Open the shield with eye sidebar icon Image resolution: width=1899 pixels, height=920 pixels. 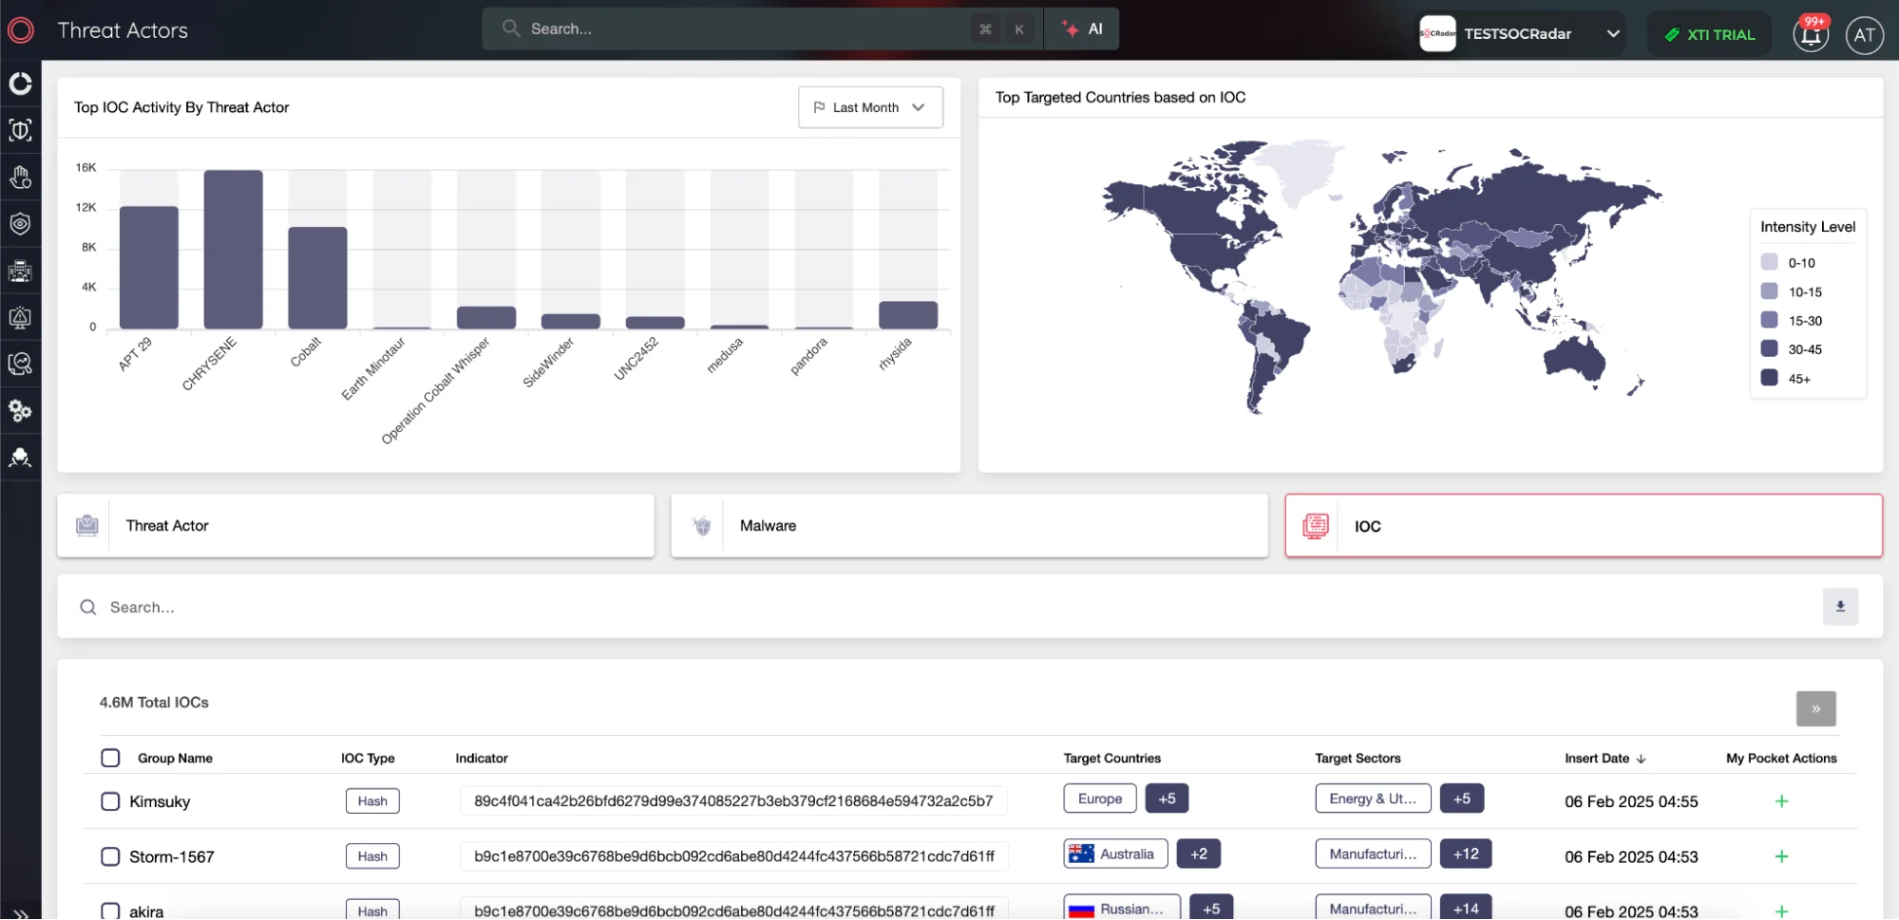20,224
